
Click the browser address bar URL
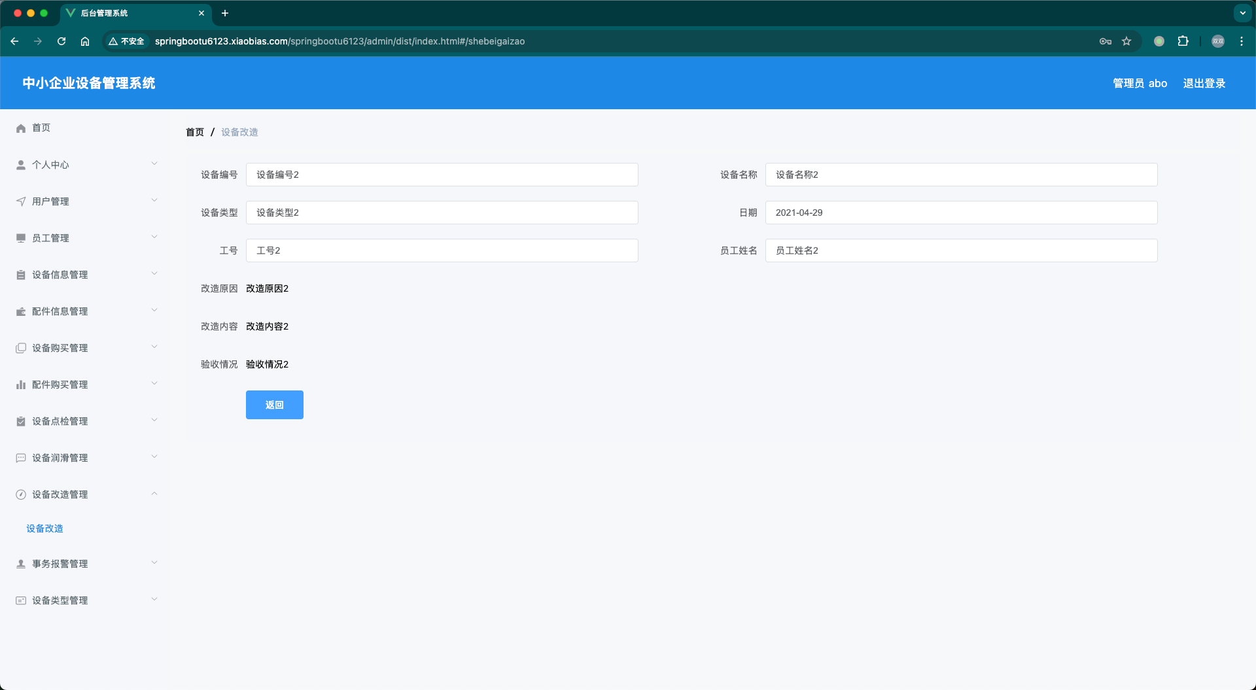(340, 41)
